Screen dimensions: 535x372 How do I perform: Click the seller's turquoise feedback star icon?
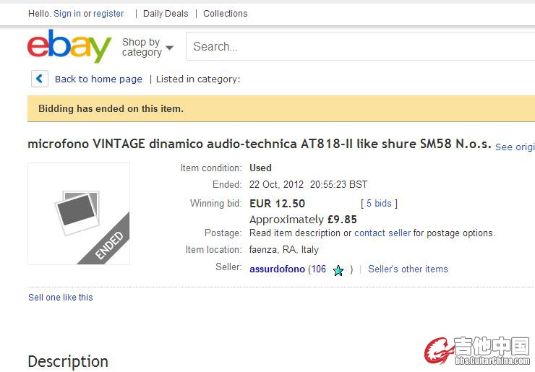(338, 270)
